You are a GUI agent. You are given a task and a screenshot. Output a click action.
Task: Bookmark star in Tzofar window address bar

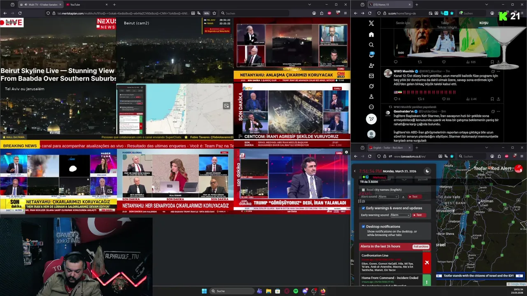click(x=452, y=156)
